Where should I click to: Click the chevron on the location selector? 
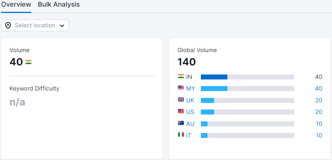tap(62, 25)
